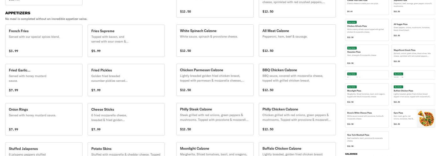Image resolution: width=438 pixels, height=156 pixels.
Task: Select the All Meat Calzone card
Action: point(297,41)
